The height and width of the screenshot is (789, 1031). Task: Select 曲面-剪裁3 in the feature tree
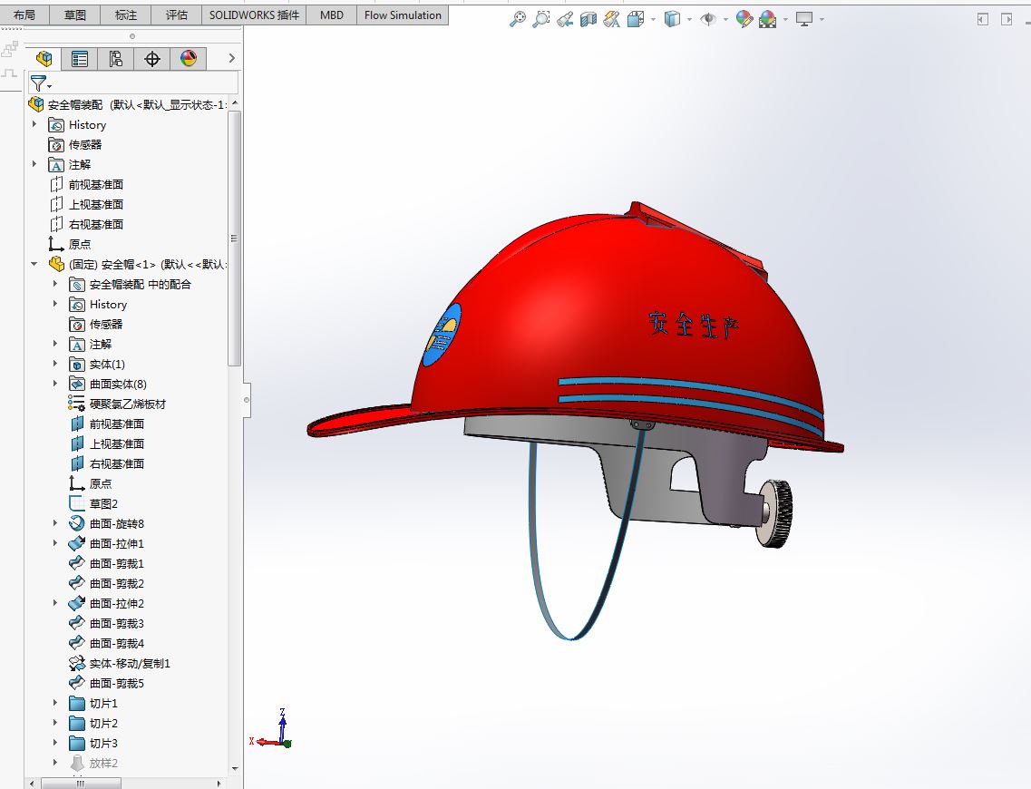click(116, 624)
